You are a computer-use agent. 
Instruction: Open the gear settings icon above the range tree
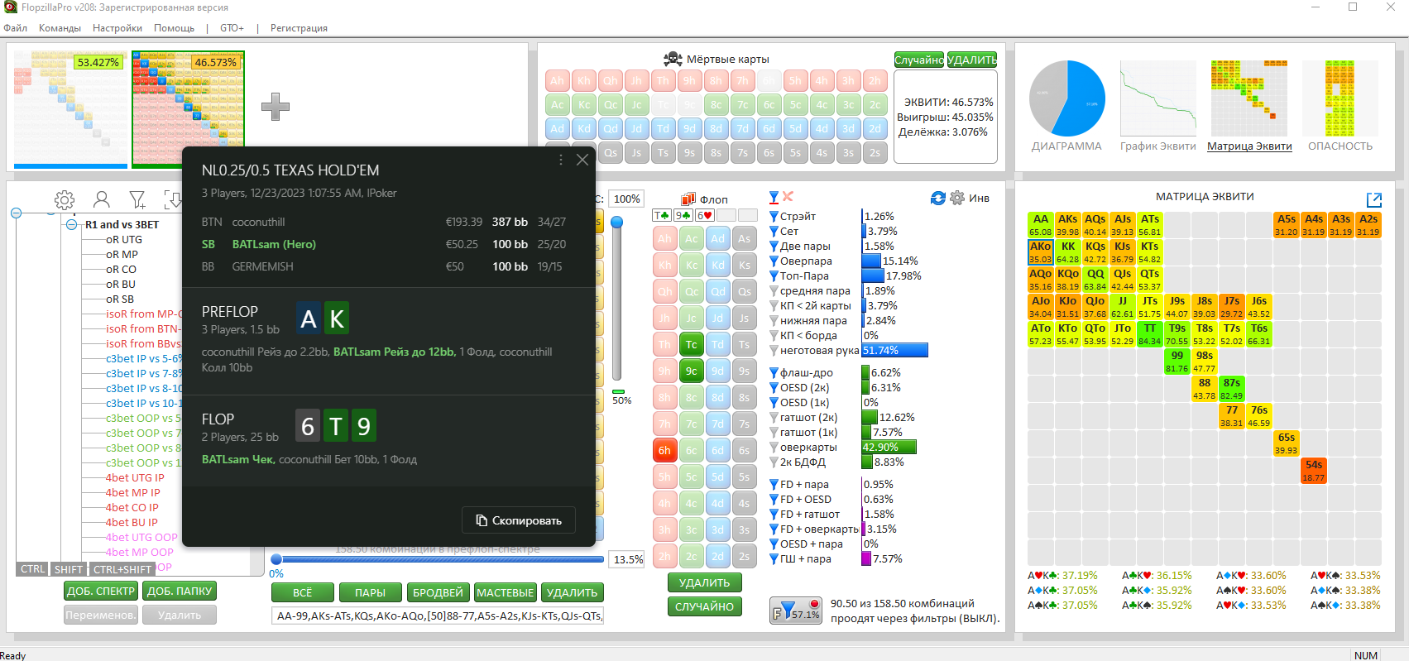point(65,199)
